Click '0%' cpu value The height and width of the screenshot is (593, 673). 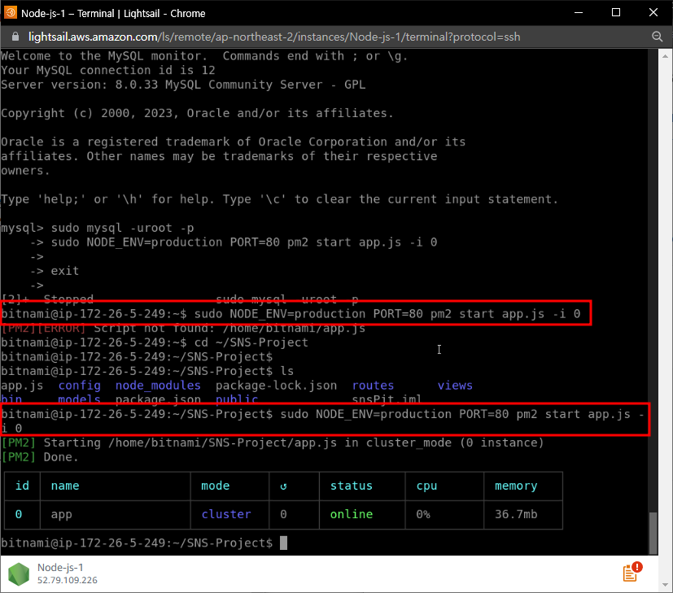(x=423, y=514)
